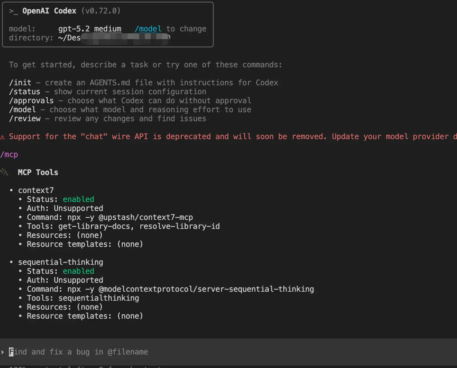Screen dimensions: 457x368
Task: Click the green enabled status under context7
Action: 78,199
